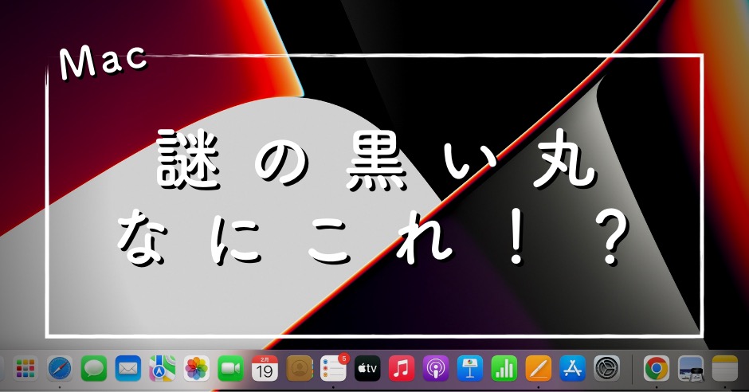Open Calendar showing date 19
749x392 pixels.
[265, 368]
